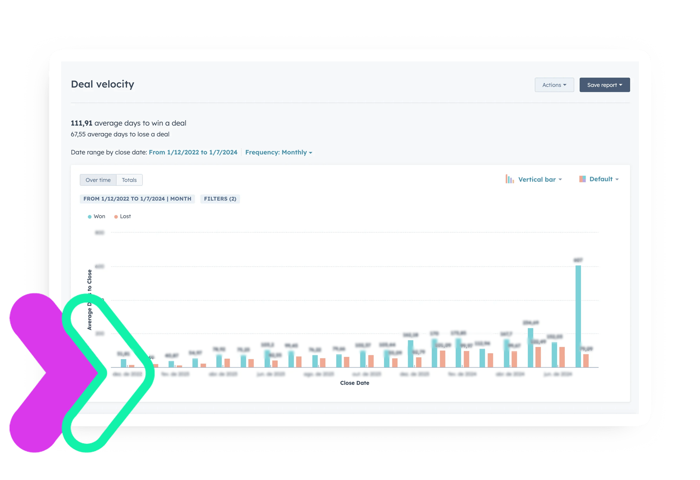Switch to the Over time tab
This screenshot has height=480, width=700.
coord(98,180)
